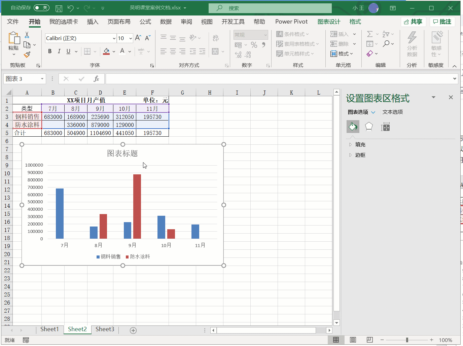Screen dimensions: 463x346
Task: Open the Chart Options dropdown arrow
Action: (373, 112)
